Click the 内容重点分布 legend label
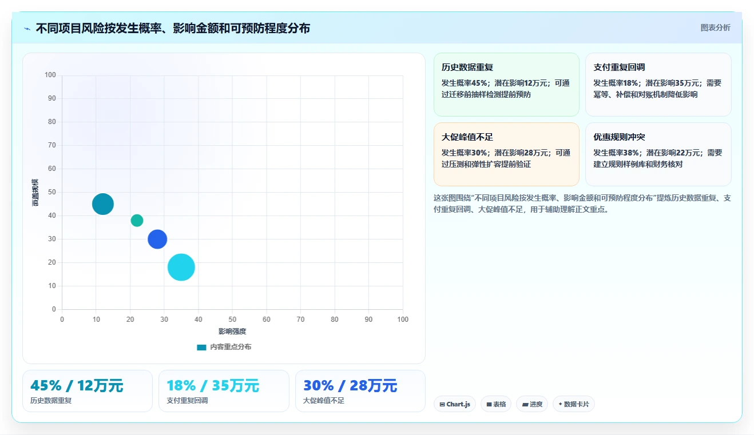Screen dimensions: 754x435 231,347
